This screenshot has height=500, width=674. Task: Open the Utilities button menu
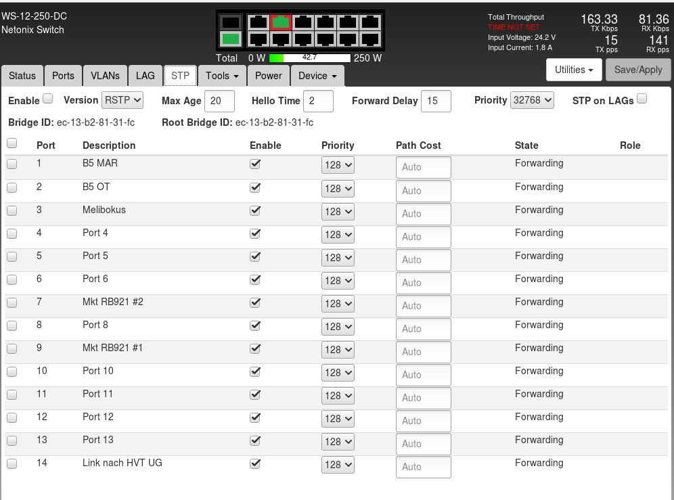pyautogui.click(x=573, y=70)
